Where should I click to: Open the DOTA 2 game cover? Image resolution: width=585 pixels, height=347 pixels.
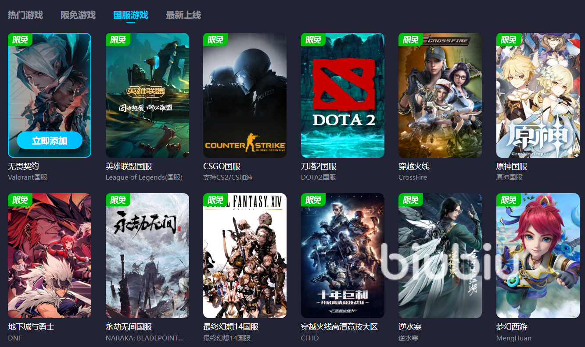pos(343,95)
